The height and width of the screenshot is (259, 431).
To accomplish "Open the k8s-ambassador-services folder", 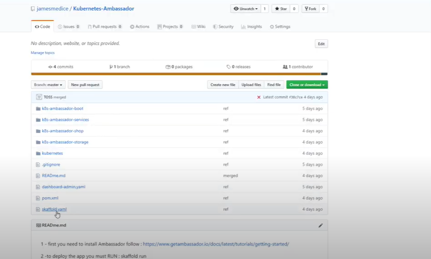I will coord(65,120).
